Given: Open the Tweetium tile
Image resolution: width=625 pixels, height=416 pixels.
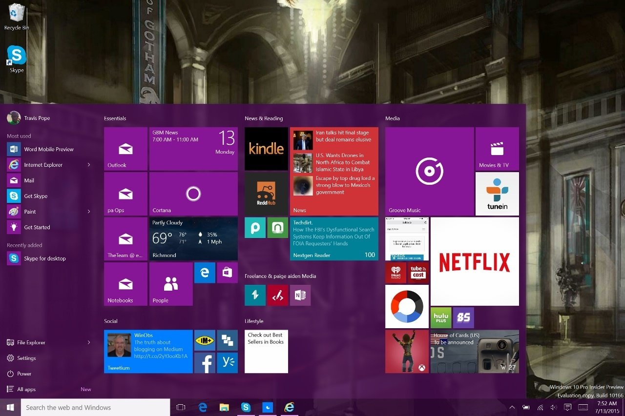Looking at the screenshot, I should [x=148, y=352].
